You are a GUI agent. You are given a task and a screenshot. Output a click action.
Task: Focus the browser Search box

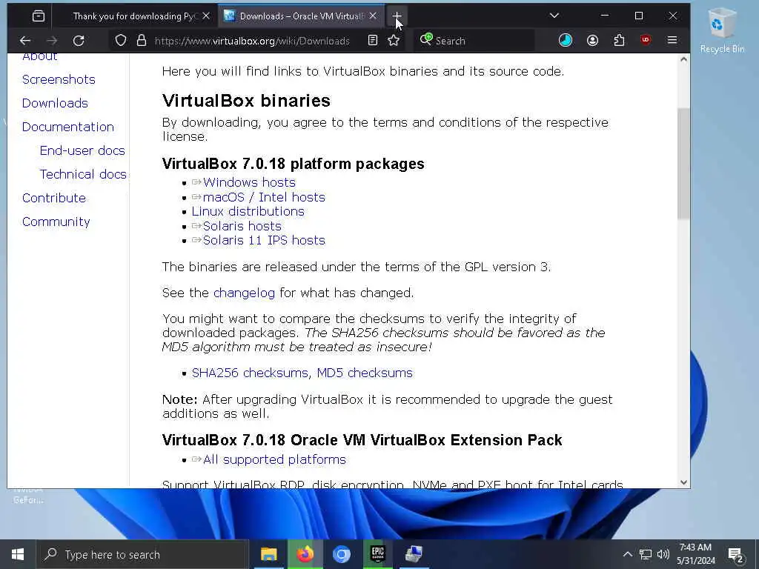[x=474, y=41]
